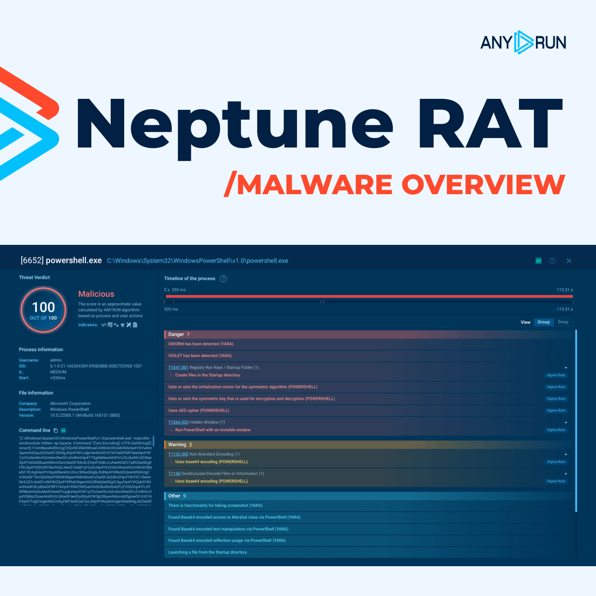Screen dimensions: 596x596
Task: Close the powershell.exe process details panel
Action: [569, 261]
